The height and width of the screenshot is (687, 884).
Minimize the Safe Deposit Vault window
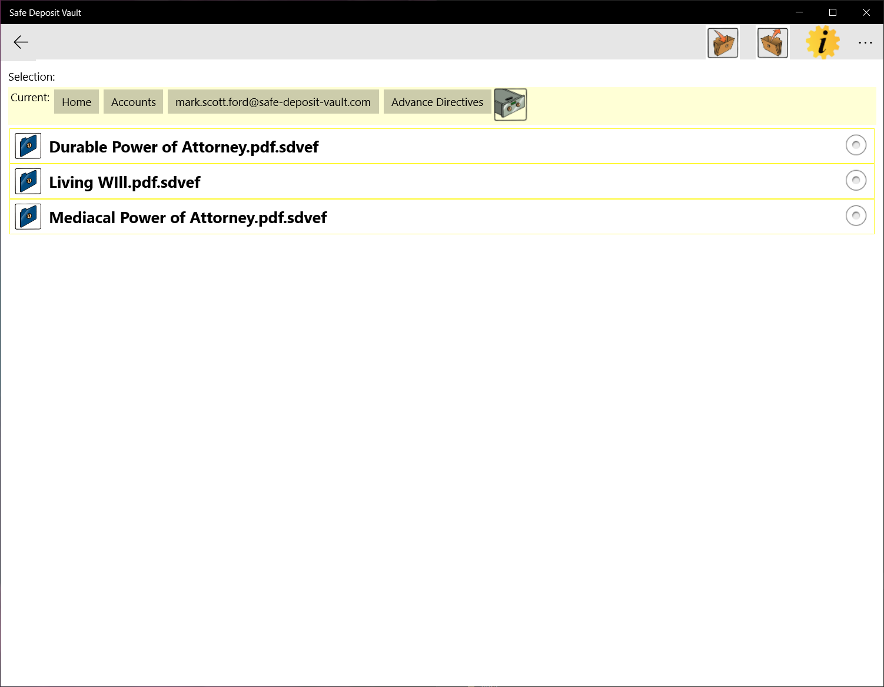pyautogui.click(x=799, y=12)
